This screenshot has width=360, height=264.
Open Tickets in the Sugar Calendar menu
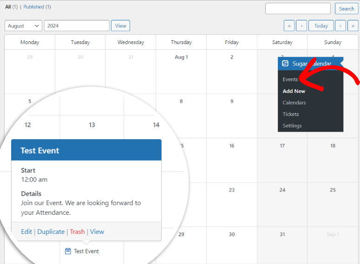pos(291,114)
